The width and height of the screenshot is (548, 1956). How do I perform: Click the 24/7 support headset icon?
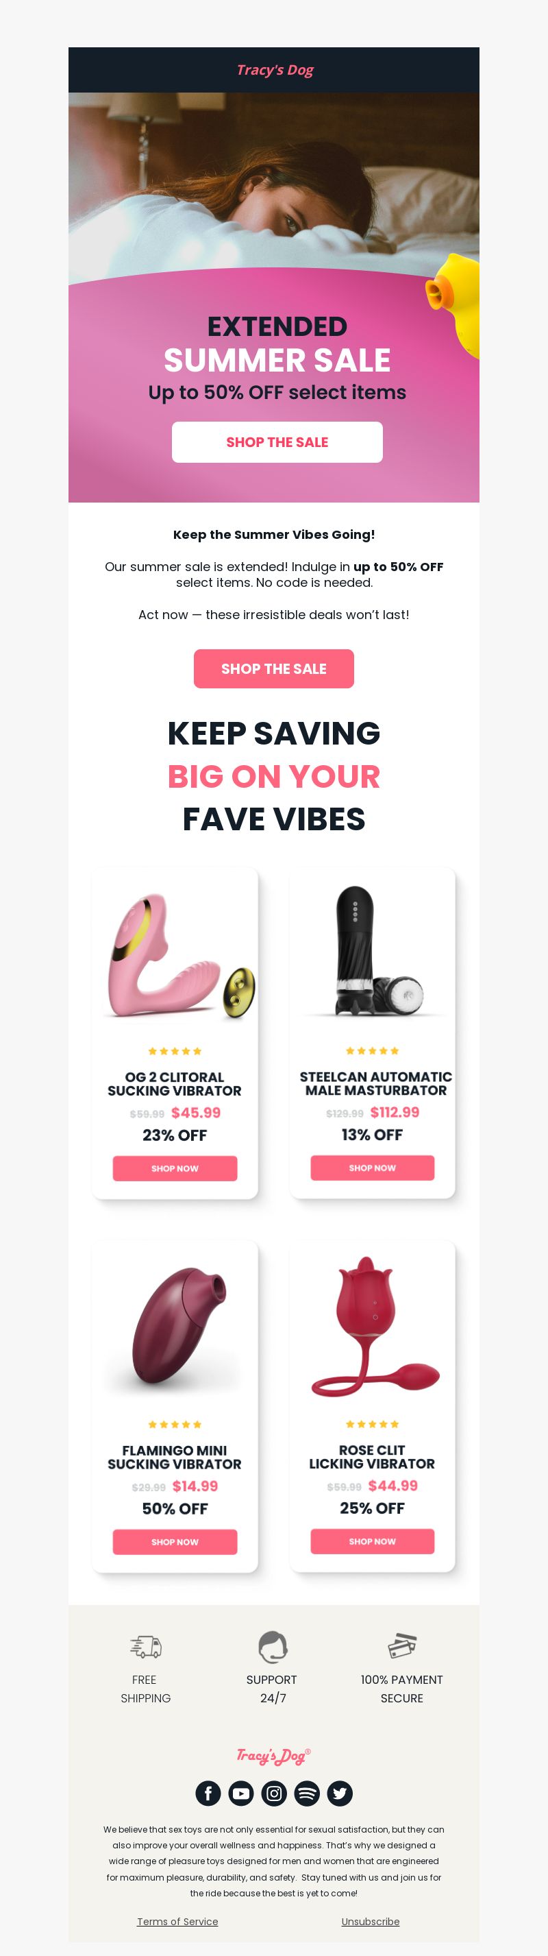point(273,1646)
